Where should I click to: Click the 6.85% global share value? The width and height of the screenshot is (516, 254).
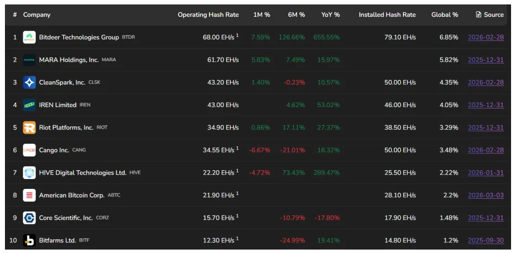point(449,37)
